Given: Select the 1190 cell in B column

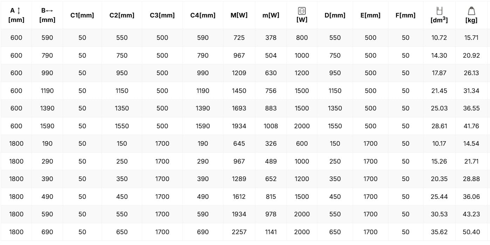Looking at the screenshot, I should [47, 91].
